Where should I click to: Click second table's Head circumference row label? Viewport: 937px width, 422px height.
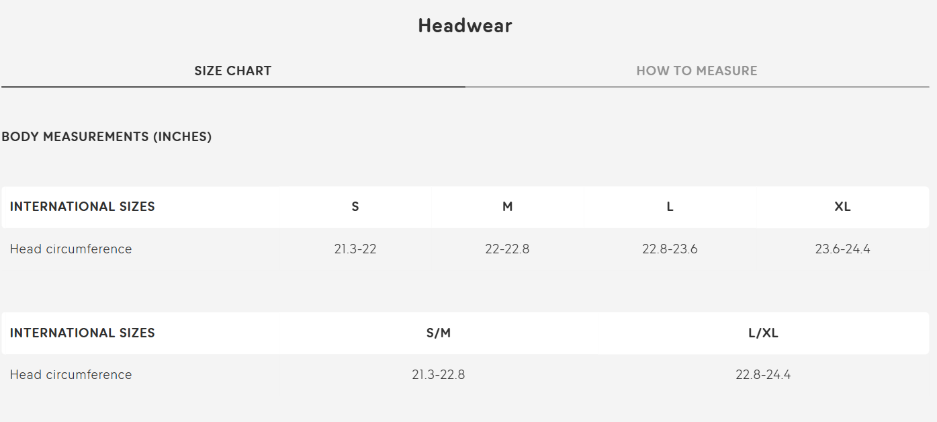point(71,375)
